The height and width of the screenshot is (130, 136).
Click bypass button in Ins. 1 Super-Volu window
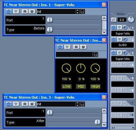16,12
